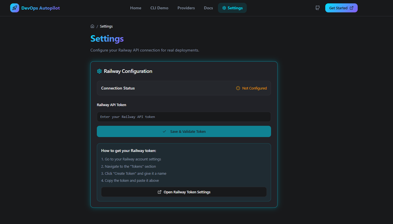
Task: Click step "Copy the token and paste it above"
Action: coord(130,181)
